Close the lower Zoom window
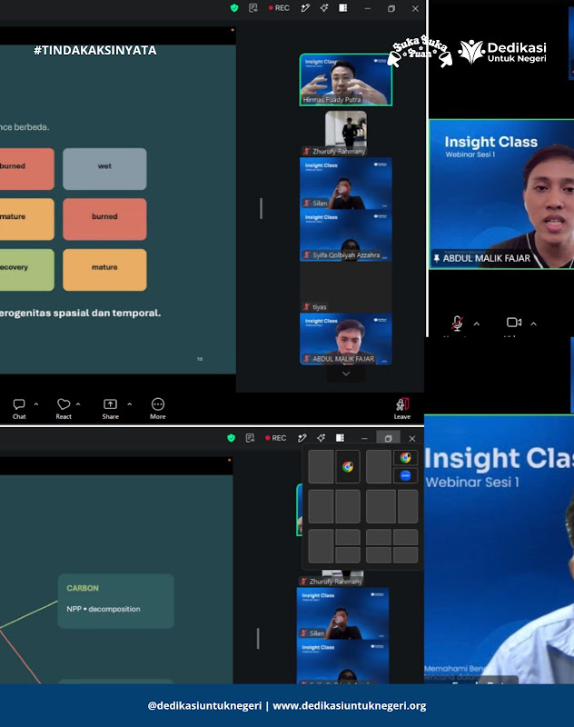574x727 pixels. (411, 438)
